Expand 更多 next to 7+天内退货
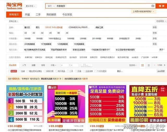 point(120,71)
